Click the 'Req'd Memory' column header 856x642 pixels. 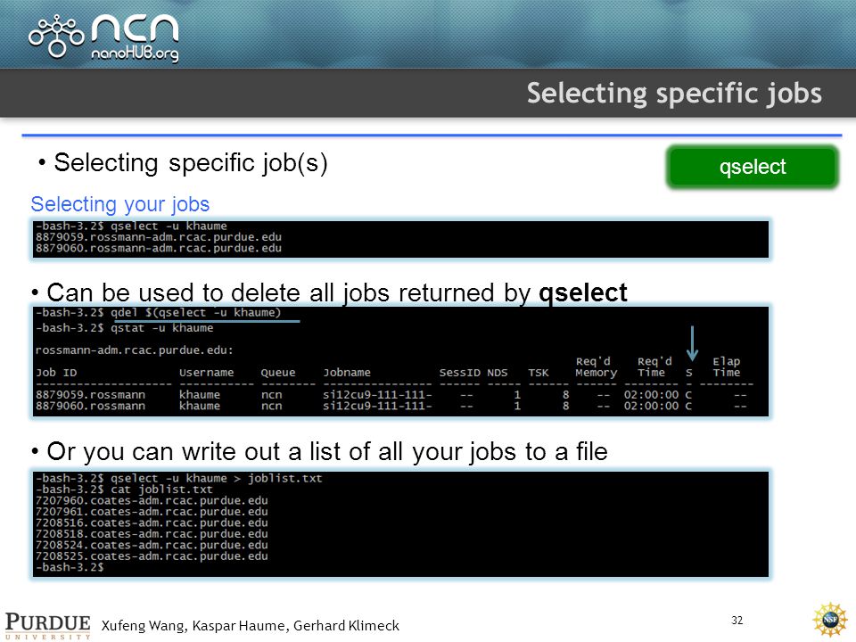point(597,366)
